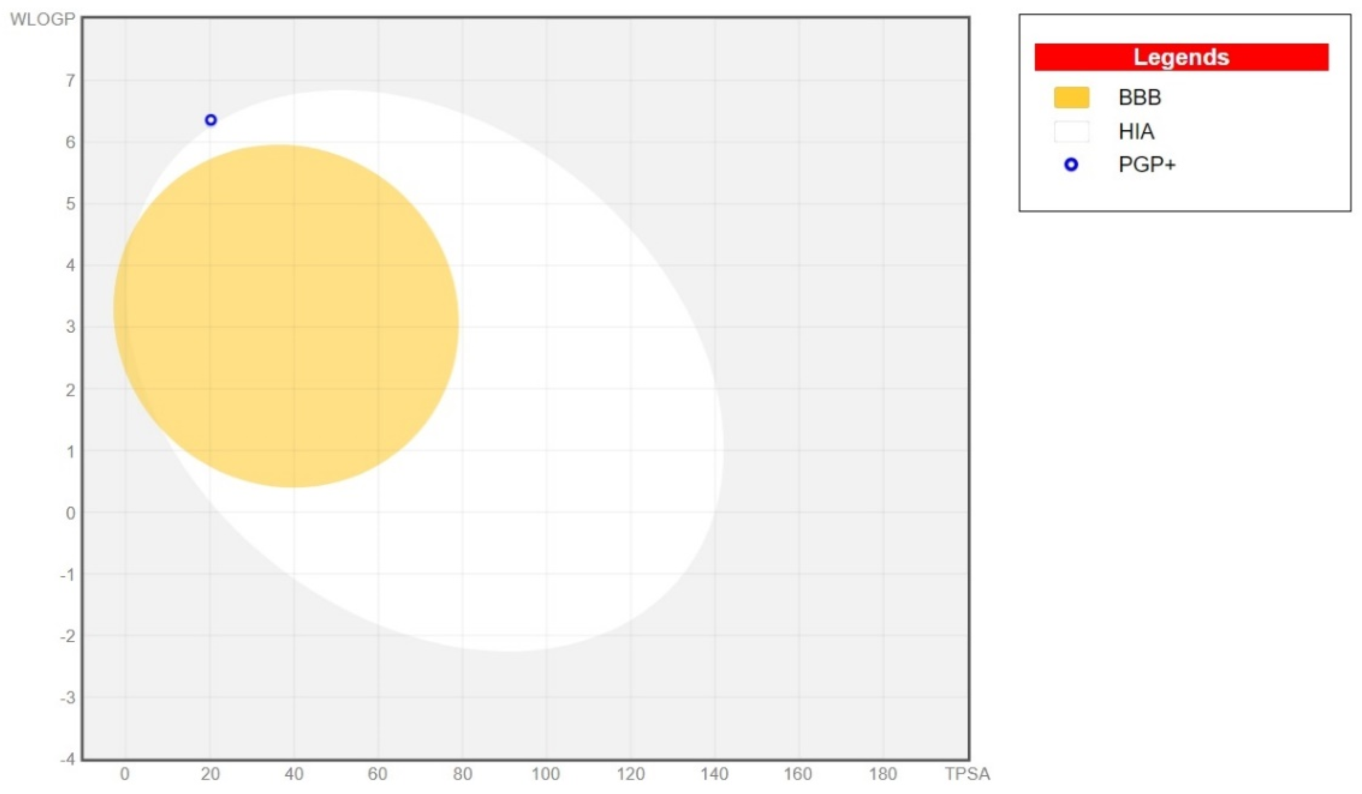Click the 60 tick on TPSA axis
Image resolution: width=1362 pixels, height=794 pixels.
pos(377,774)
